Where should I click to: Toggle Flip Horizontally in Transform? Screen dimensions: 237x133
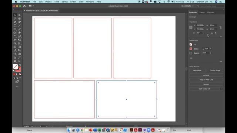[212, 33]
